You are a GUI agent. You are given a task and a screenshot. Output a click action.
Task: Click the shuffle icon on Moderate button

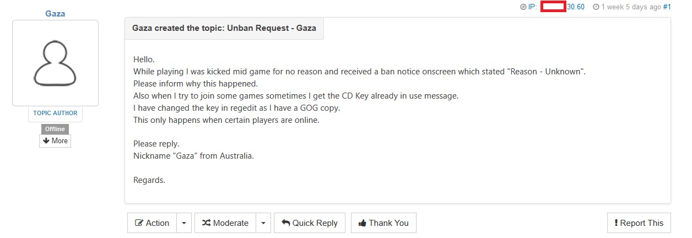[205, 223]
